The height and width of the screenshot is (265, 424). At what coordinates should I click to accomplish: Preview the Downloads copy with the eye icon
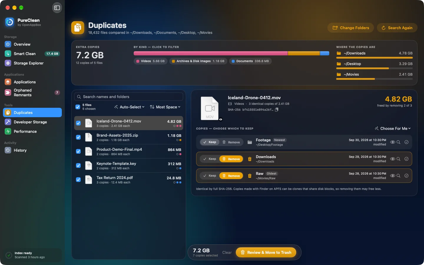point(392,159)
